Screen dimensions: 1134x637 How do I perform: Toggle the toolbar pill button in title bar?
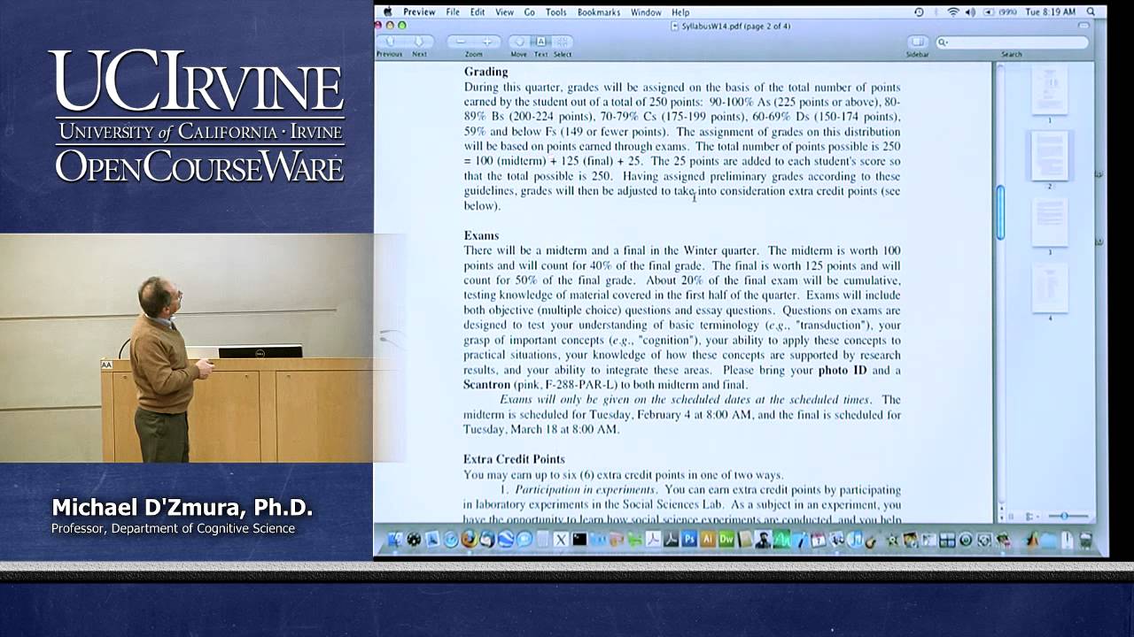click(1084, 26)
